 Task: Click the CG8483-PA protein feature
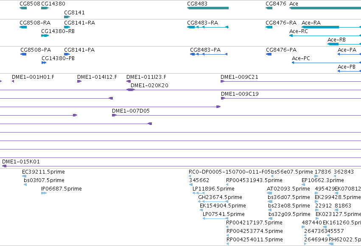209,54
